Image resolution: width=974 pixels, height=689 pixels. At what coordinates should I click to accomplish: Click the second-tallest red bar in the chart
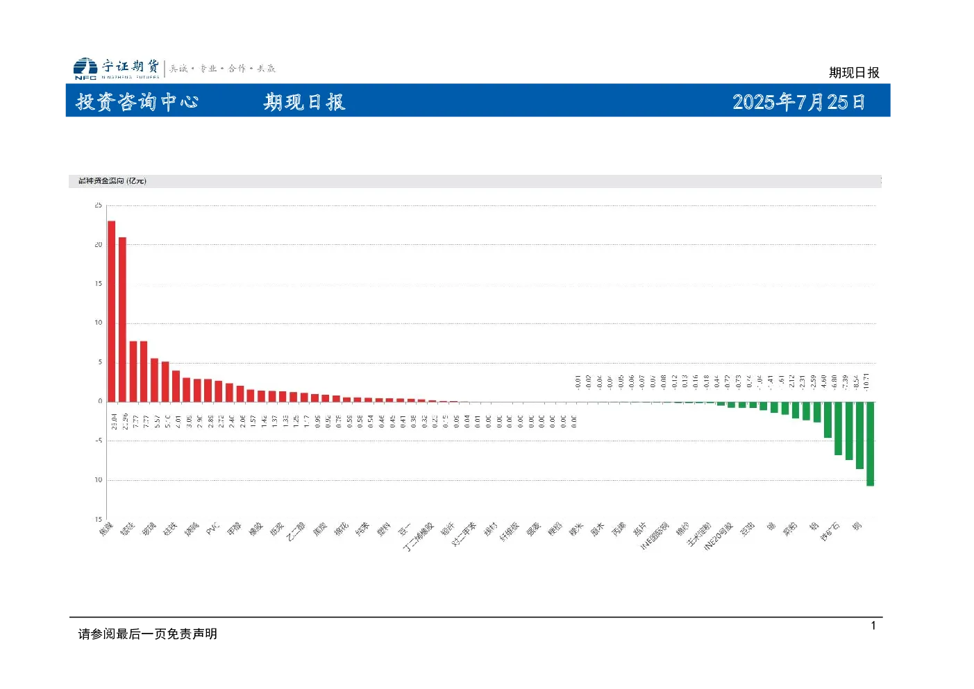122,319
